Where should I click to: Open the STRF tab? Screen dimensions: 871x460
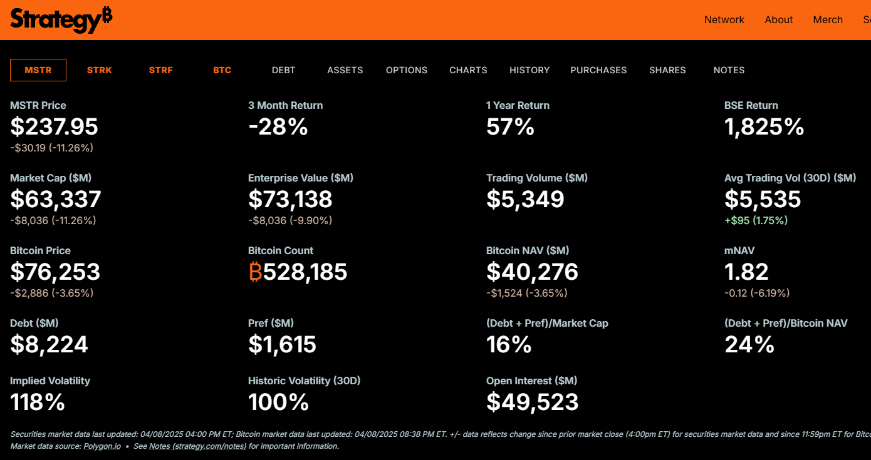coord(161,70)
